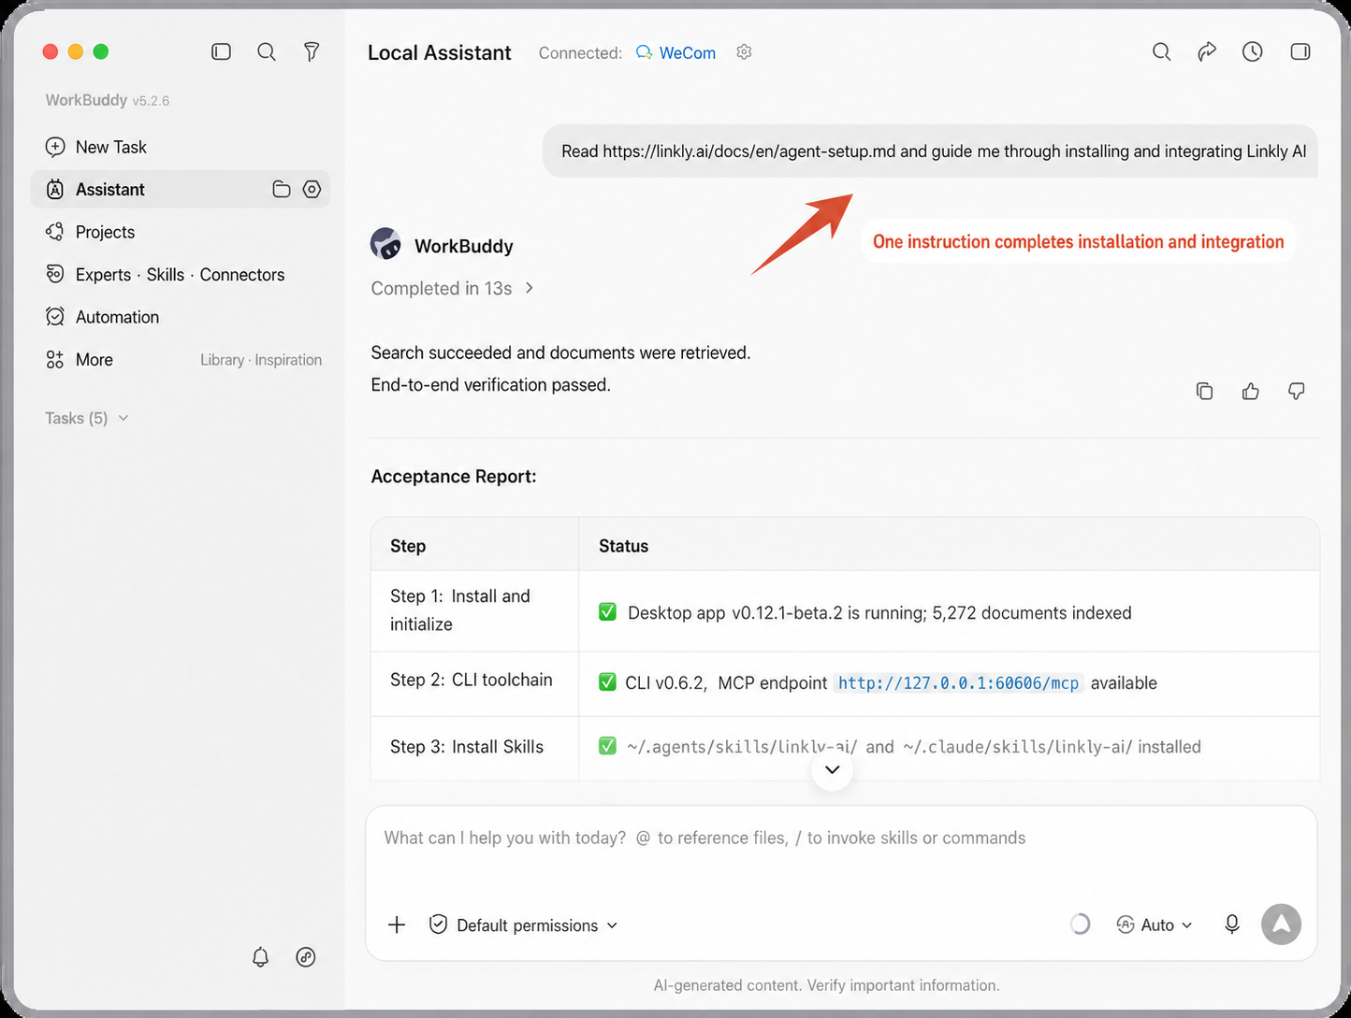This screenshot has width=1351, height=1018.
Task: Open Experts · Skills · Connectors
Action: [165, 275]
